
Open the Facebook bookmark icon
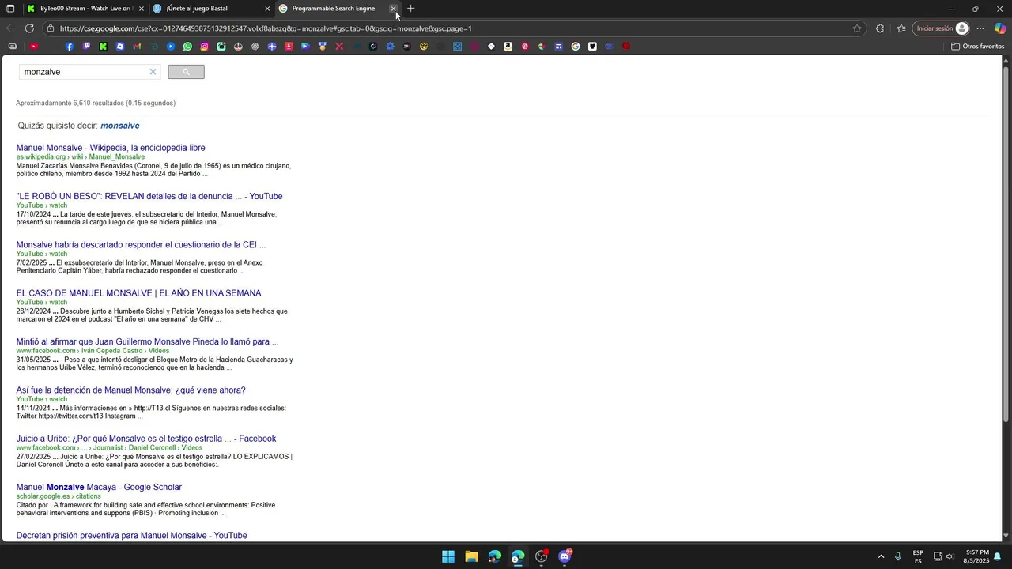(70, 47)
